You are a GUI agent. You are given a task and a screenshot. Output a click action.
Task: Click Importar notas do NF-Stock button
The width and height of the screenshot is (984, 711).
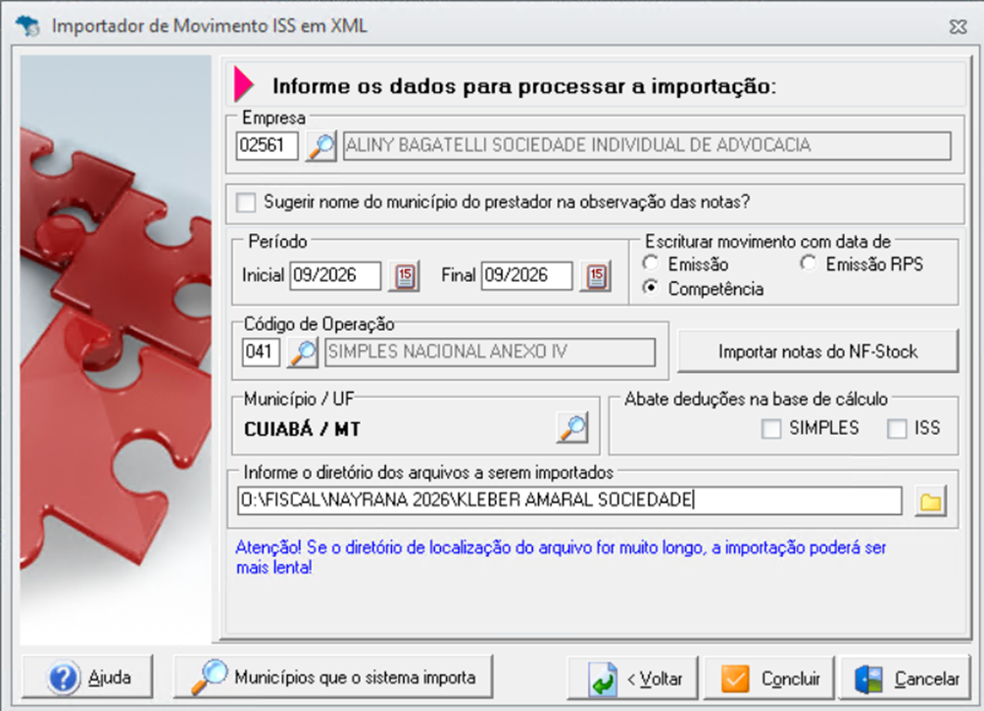coord(817,352)
